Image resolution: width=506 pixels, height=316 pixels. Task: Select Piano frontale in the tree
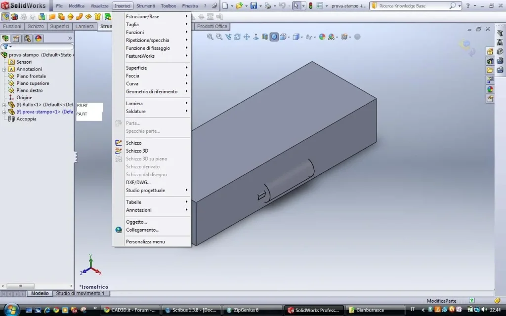pos(31,77)
